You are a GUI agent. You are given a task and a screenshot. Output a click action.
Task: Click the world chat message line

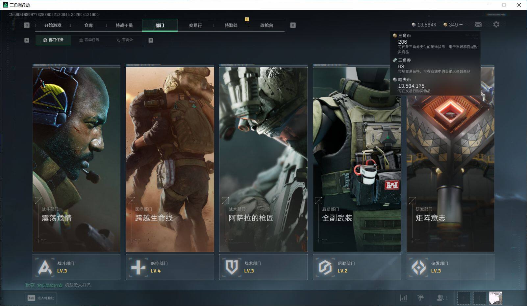point(58,285)
